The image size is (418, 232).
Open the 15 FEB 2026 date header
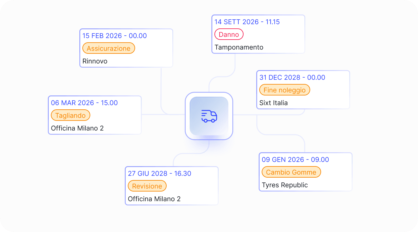click(x=114, y=36)
